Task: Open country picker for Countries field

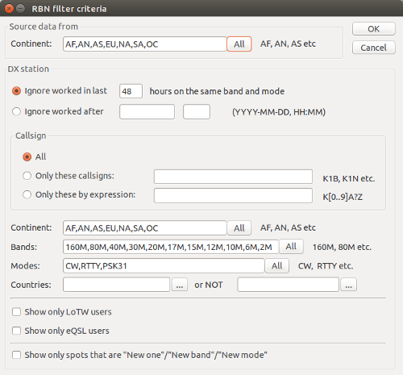Action: point(180,285)
